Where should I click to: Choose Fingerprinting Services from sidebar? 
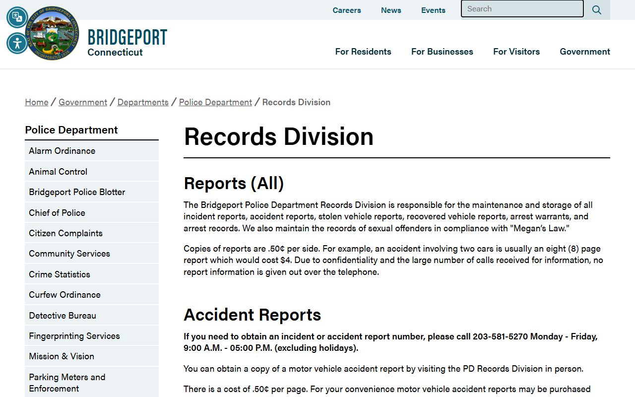tap(74, 336)
